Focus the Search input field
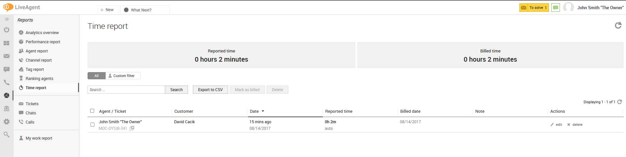The image size is (626, 157). click(x=126, y=90)
